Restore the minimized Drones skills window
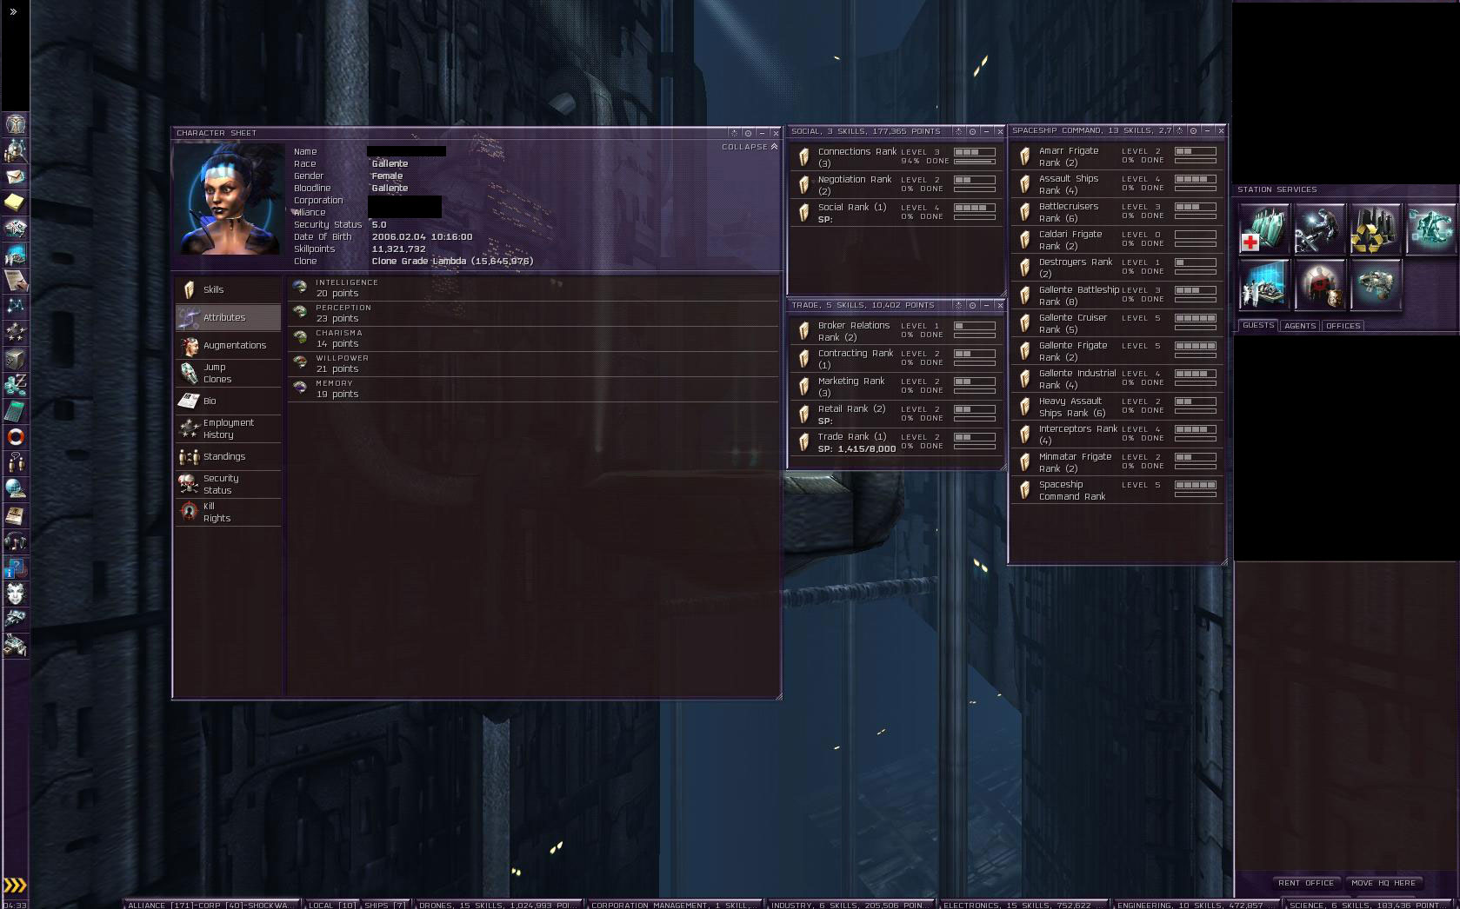 coord(497,904)
